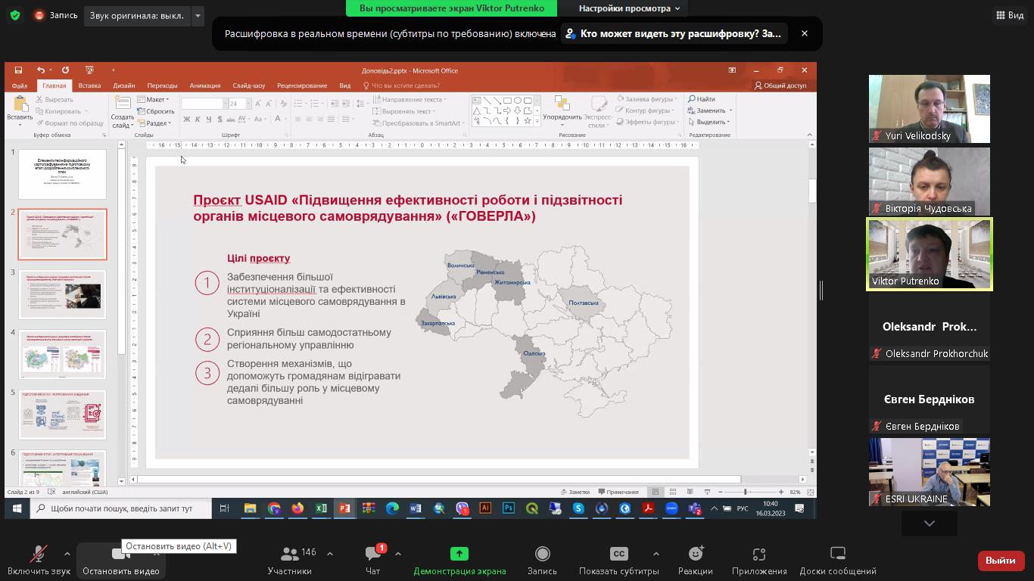Image resolution: width=1034 pixels, height=581 pixels.
Task: Open the Файл menu tab
Action: [20, 85]
